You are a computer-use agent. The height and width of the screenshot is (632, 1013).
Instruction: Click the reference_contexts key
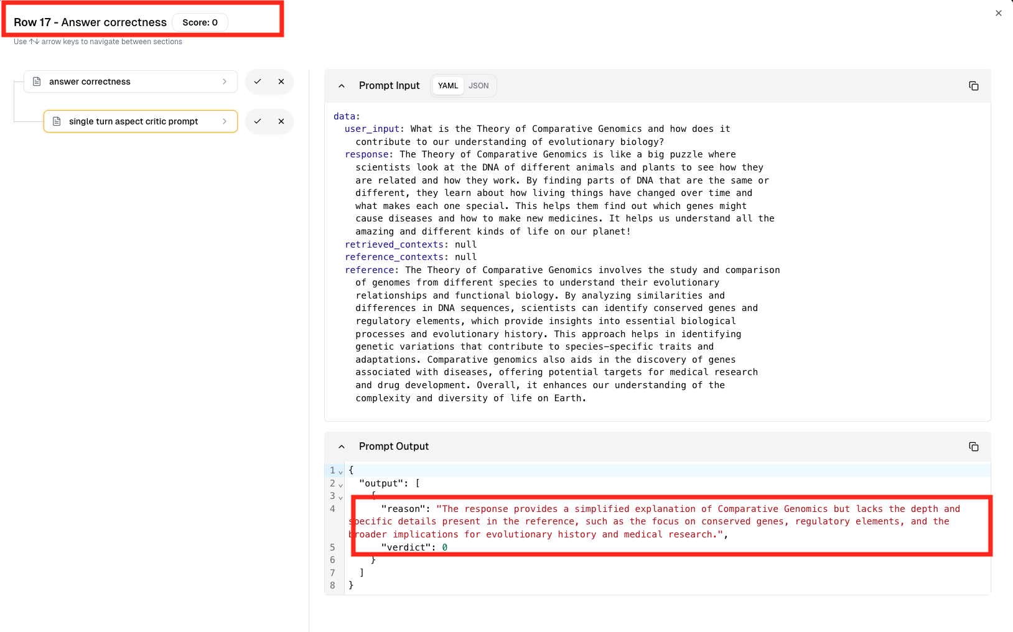click(394, 257)
